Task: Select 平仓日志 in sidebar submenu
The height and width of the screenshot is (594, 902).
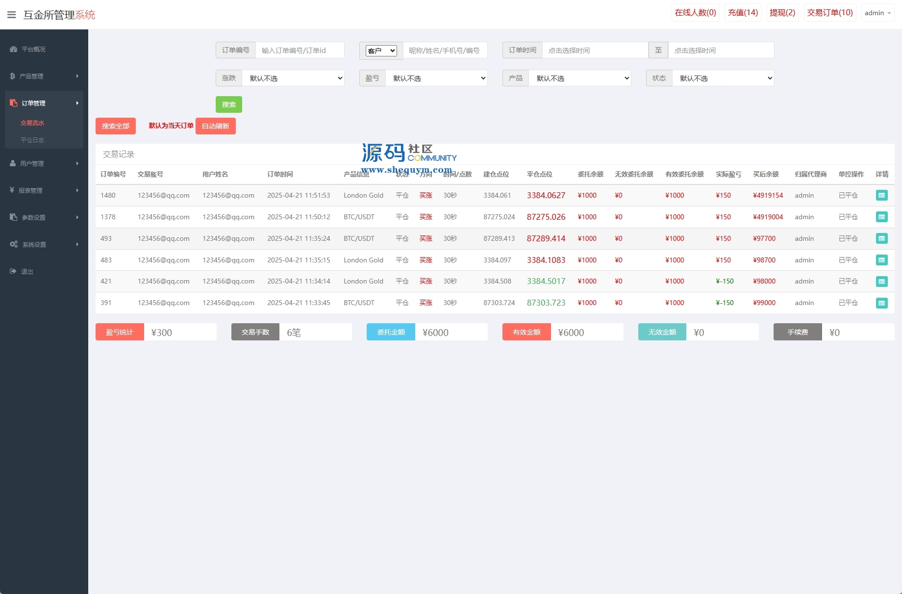Action: click(x=32, y=140)
